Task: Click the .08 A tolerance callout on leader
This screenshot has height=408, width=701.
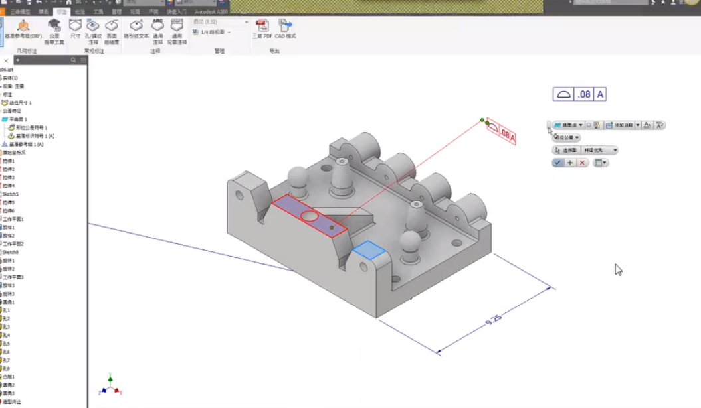Action: pos(501,131)
